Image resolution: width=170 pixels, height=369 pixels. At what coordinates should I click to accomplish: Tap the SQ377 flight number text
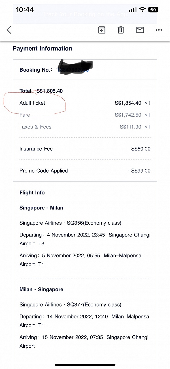point(75,304)
